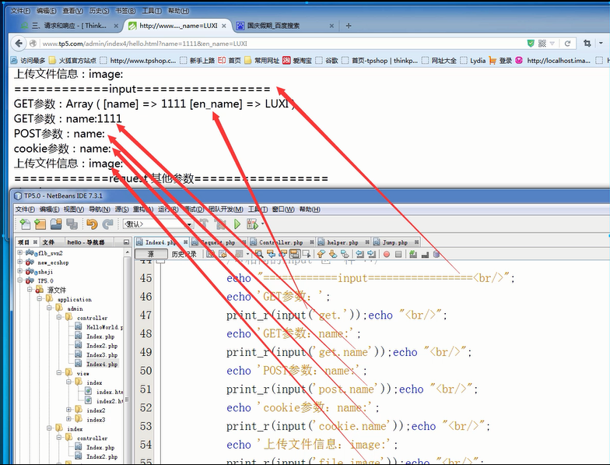Open the 爱淘宝 bookmark
The width and height of the screenshot is (610, 465).
tap(297, 61)
